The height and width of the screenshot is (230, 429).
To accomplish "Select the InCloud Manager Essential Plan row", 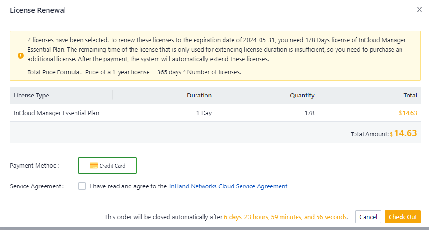I will tap(56, 113).
